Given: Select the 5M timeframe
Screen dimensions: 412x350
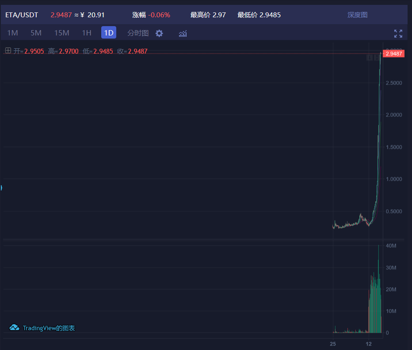Looking at the screenshot, I should tap(36, 33).
